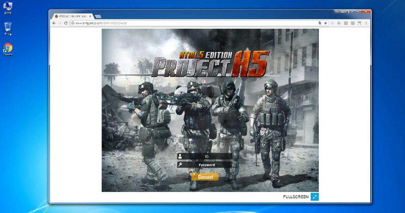The image size is (405, 213).
Task: Click the key icon beside the Password field
Action: [x=181, y=165]
